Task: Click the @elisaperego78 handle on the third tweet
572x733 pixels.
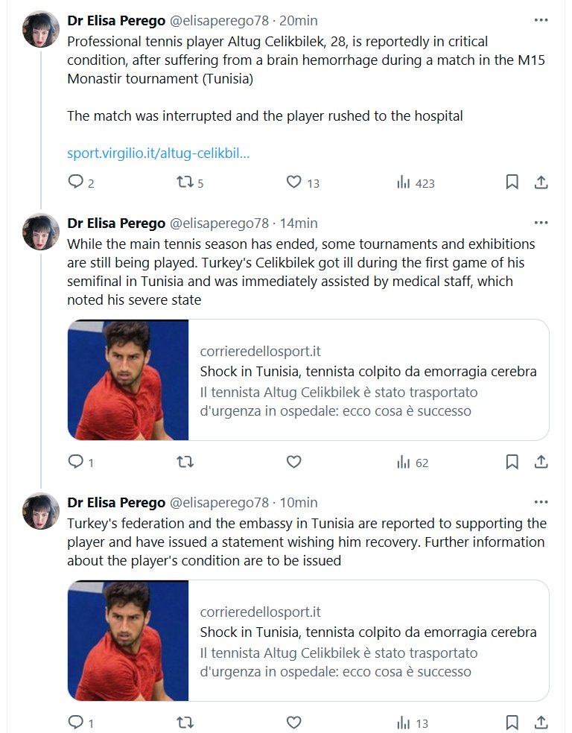Action: pyautogui.click(x=219, y=502)
